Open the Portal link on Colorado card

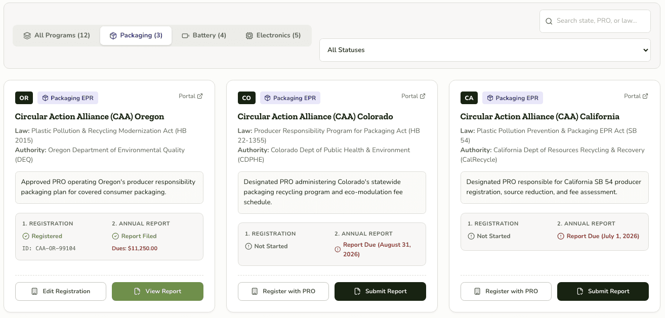[413, 96]
